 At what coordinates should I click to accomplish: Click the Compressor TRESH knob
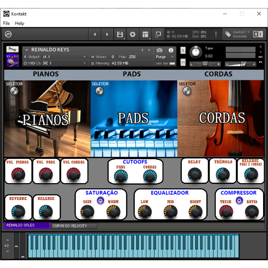click(226, 212)
